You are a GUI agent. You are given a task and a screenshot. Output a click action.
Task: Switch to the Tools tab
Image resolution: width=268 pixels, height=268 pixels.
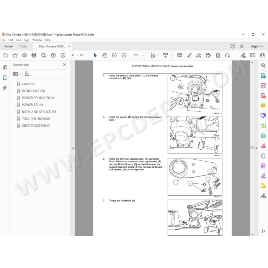[23, 46]
